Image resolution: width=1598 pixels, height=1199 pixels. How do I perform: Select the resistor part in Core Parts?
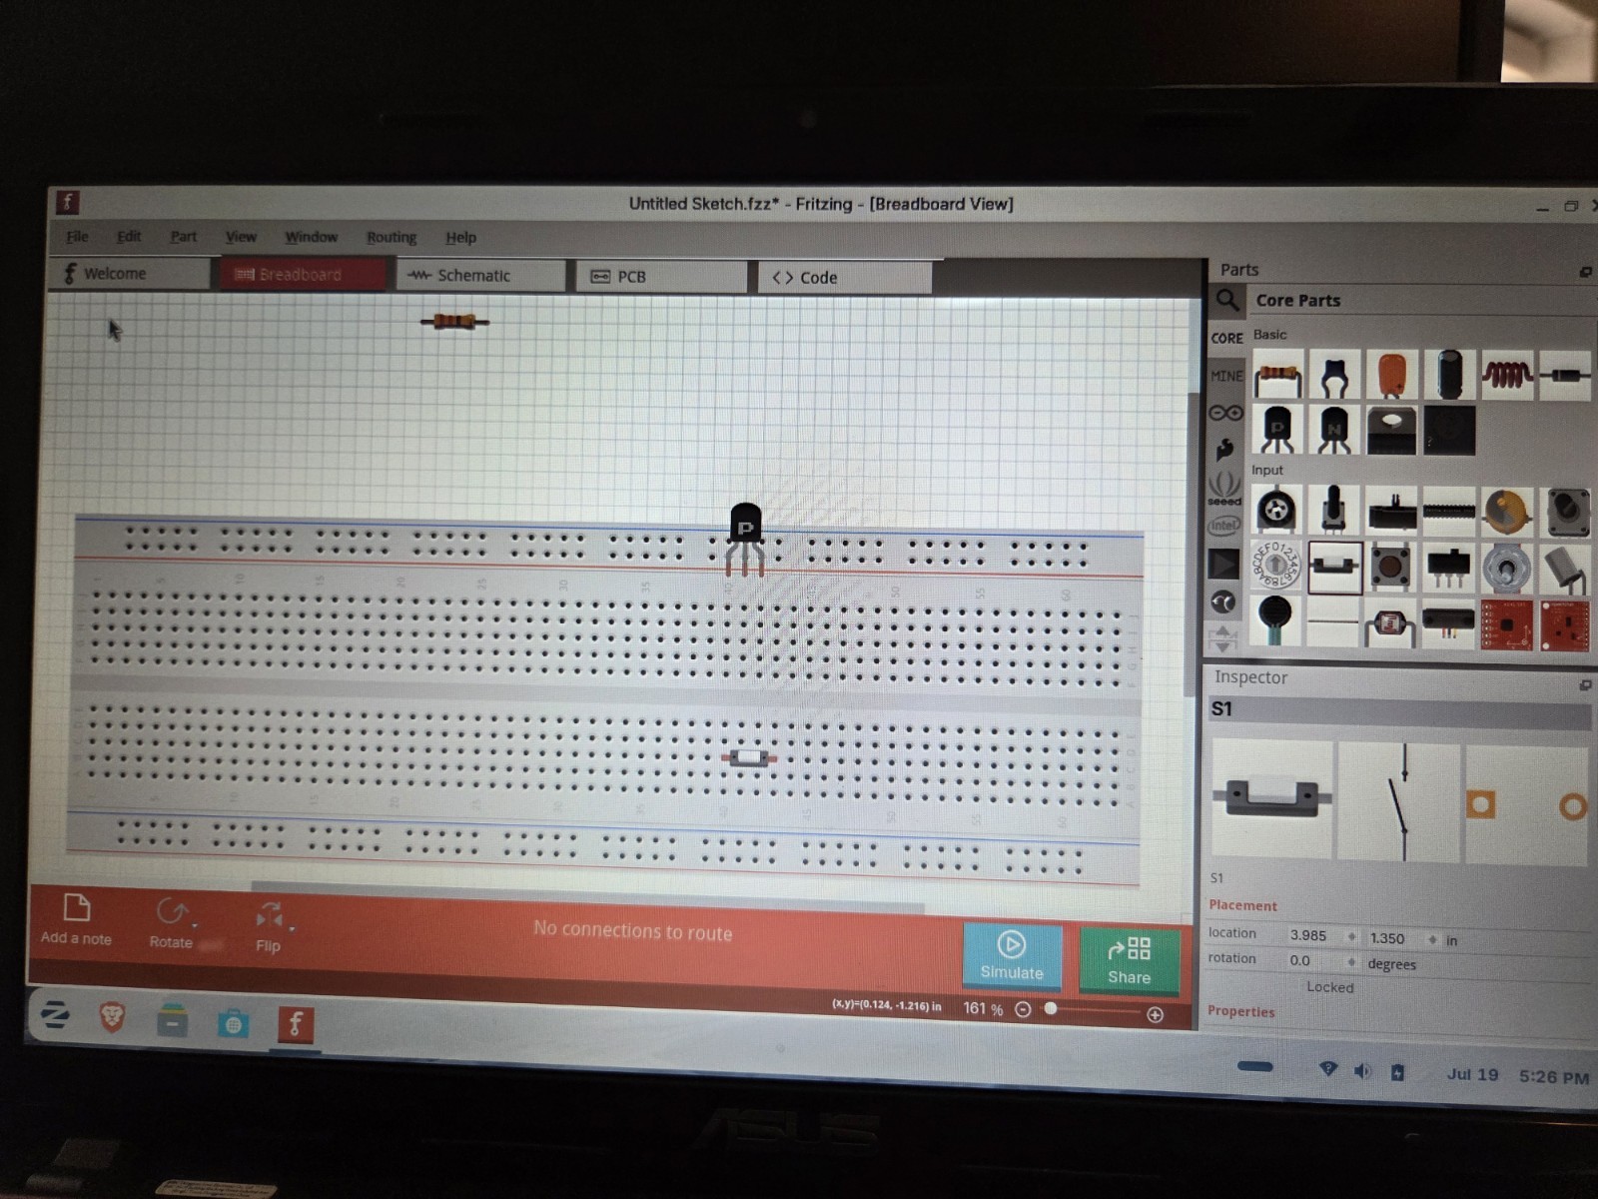[x=1277, y=377]
